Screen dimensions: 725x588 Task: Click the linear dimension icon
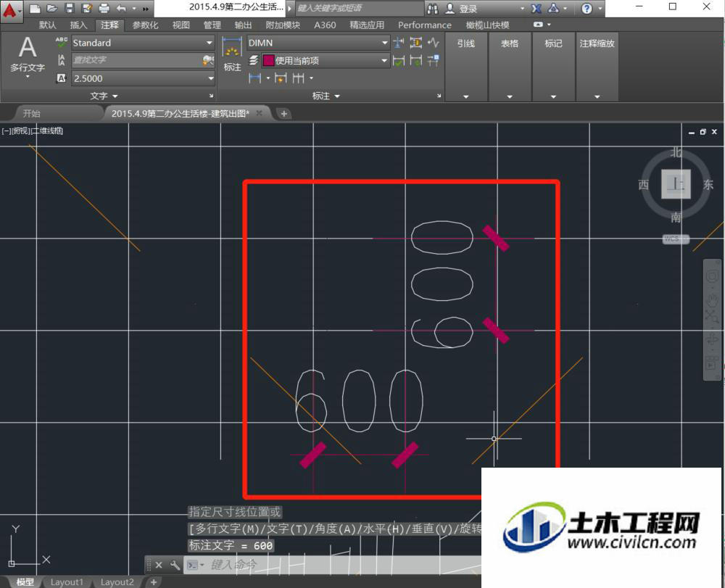(x=254, y=78)
